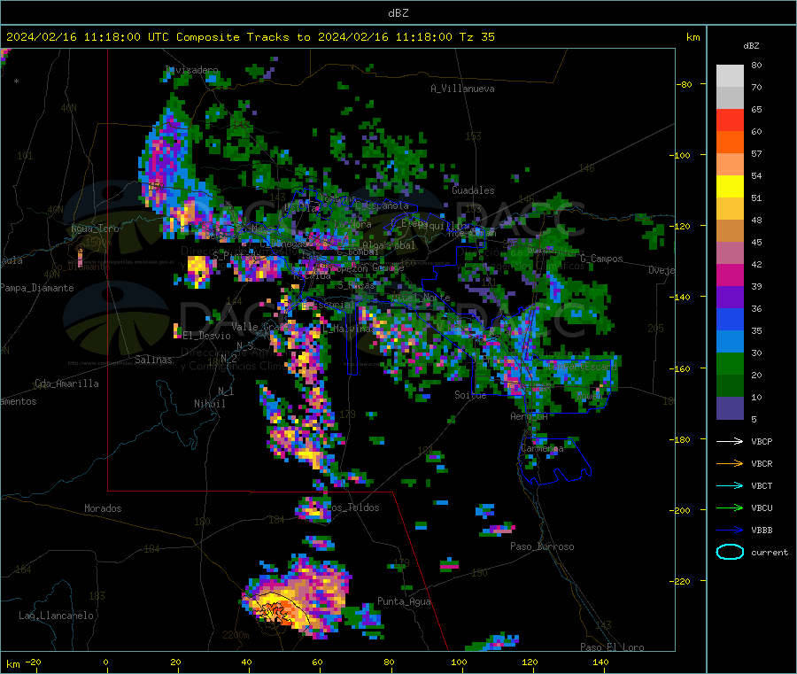
Task: Click the 'Soitue' map label
Action: (470, 395)
